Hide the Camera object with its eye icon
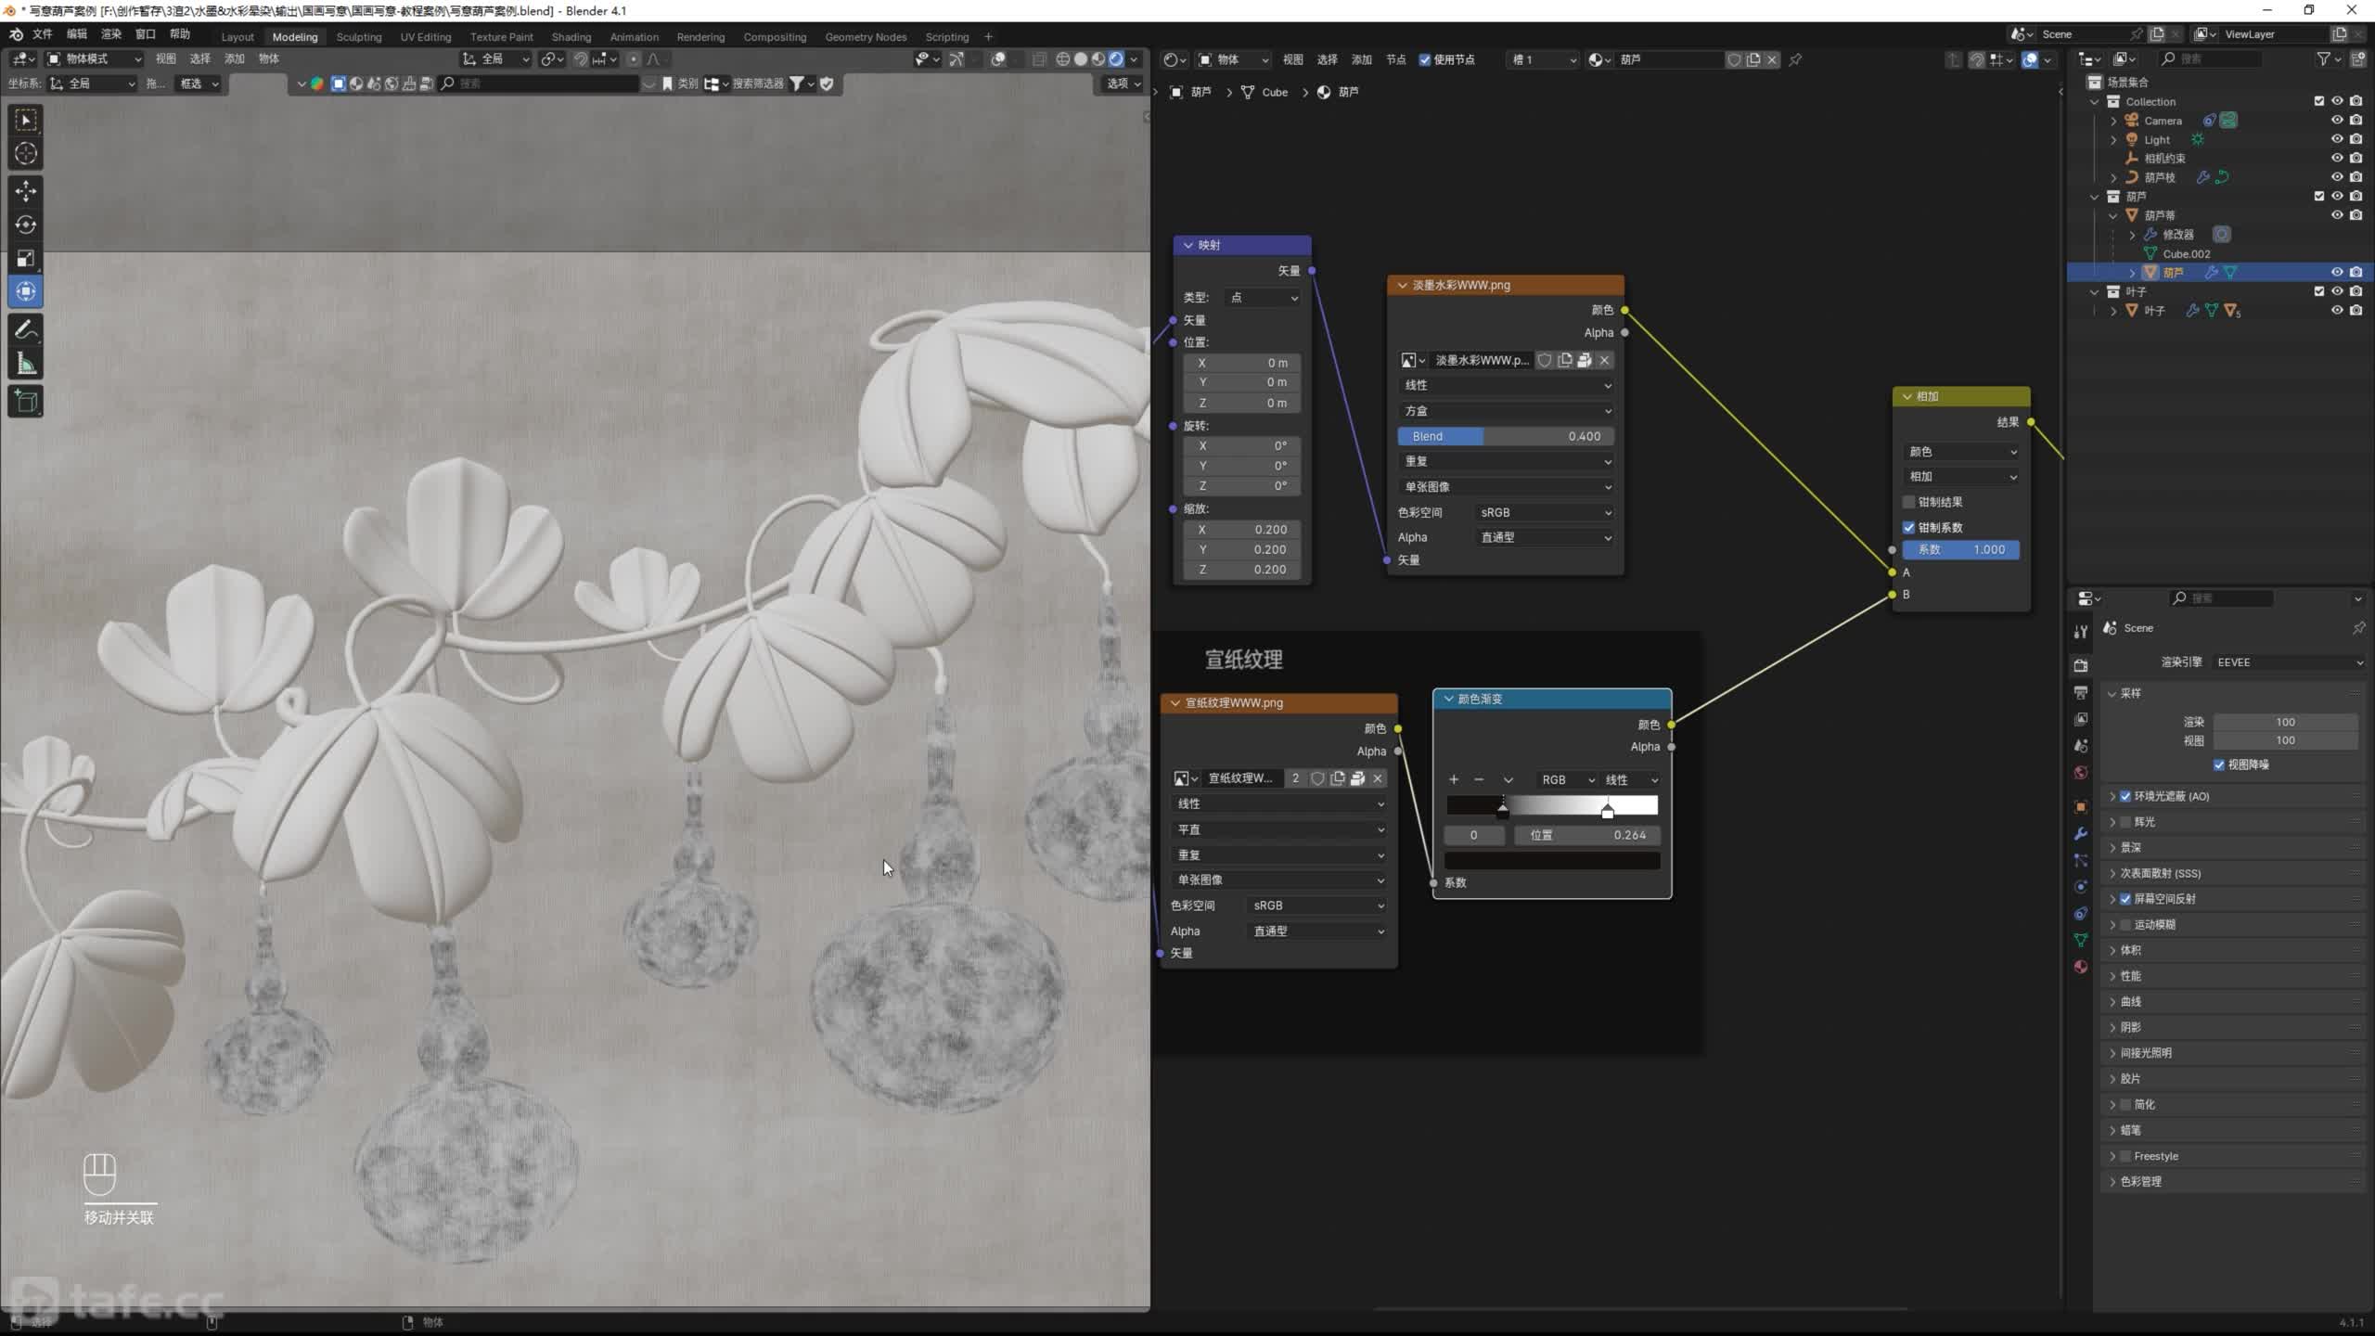Viewport: 2375px width, 1336px height. 2337,121
